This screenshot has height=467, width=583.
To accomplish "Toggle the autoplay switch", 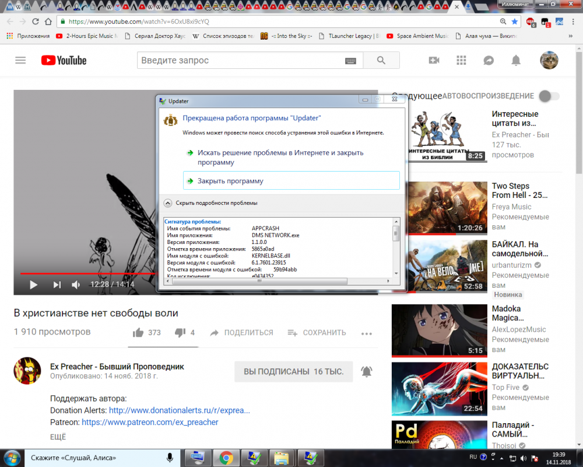I will point(549,96).
